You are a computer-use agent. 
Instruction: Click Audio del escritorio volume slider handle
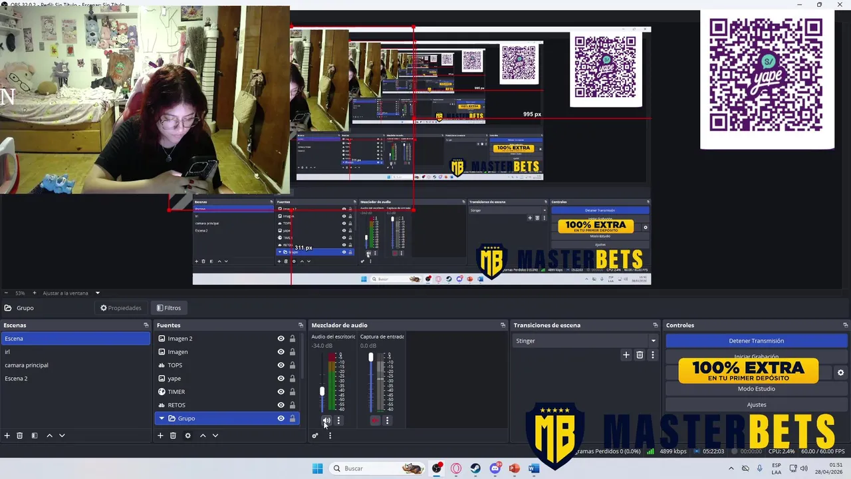322,391
